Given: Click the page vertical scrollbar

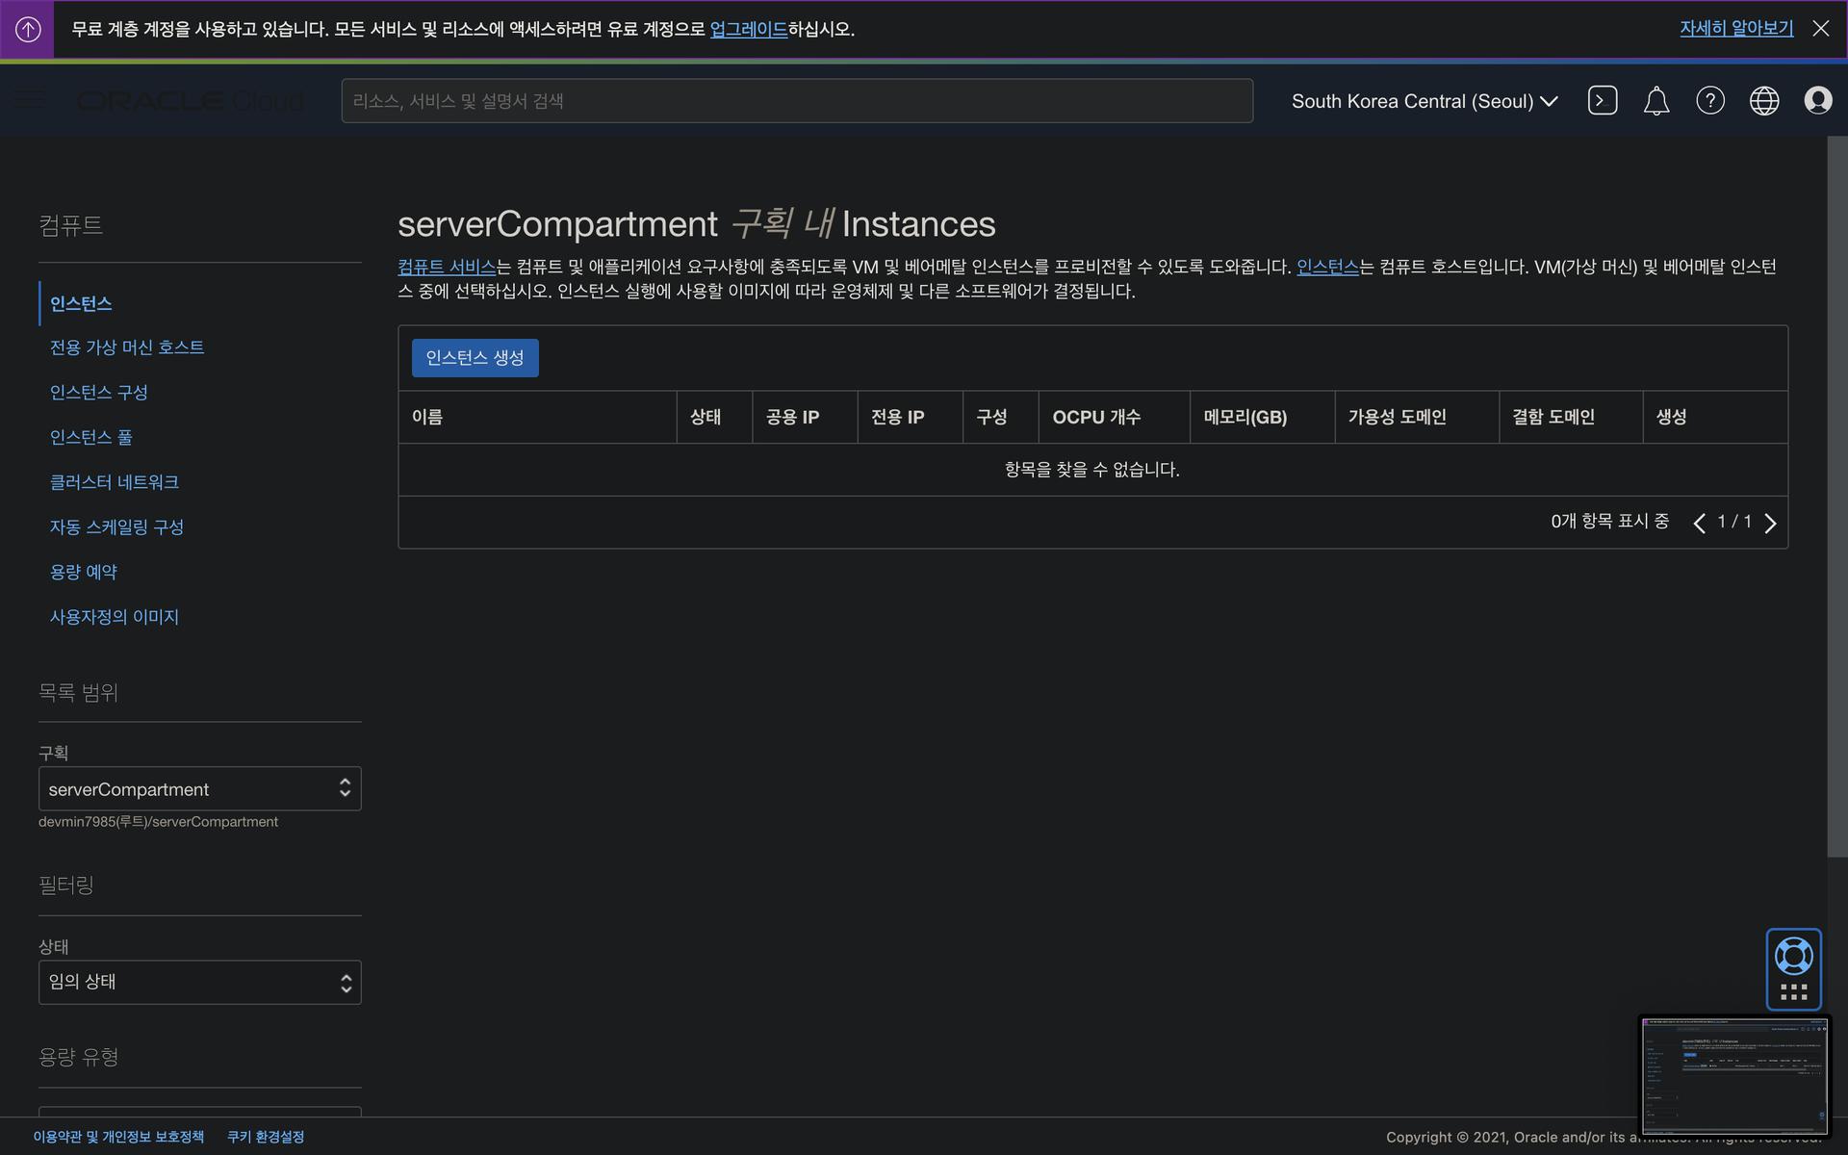Looking at the screenshot, I should (x=1836, y=496).
